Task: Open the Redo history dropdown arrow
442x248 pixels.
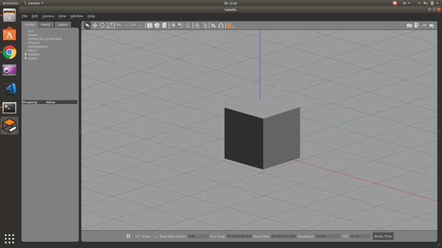Action: pos(141,26)
